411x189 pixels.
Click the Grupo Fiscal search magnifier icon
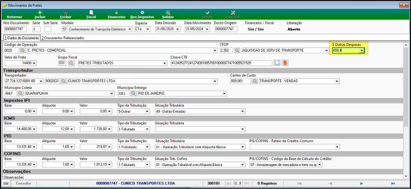(71, 63)
